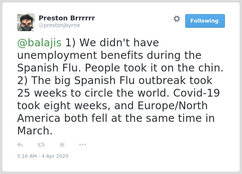View Preston Brrrrrr's profile photo
The height and width of the screenshot is (174, 242).
[x=26, y=22]
